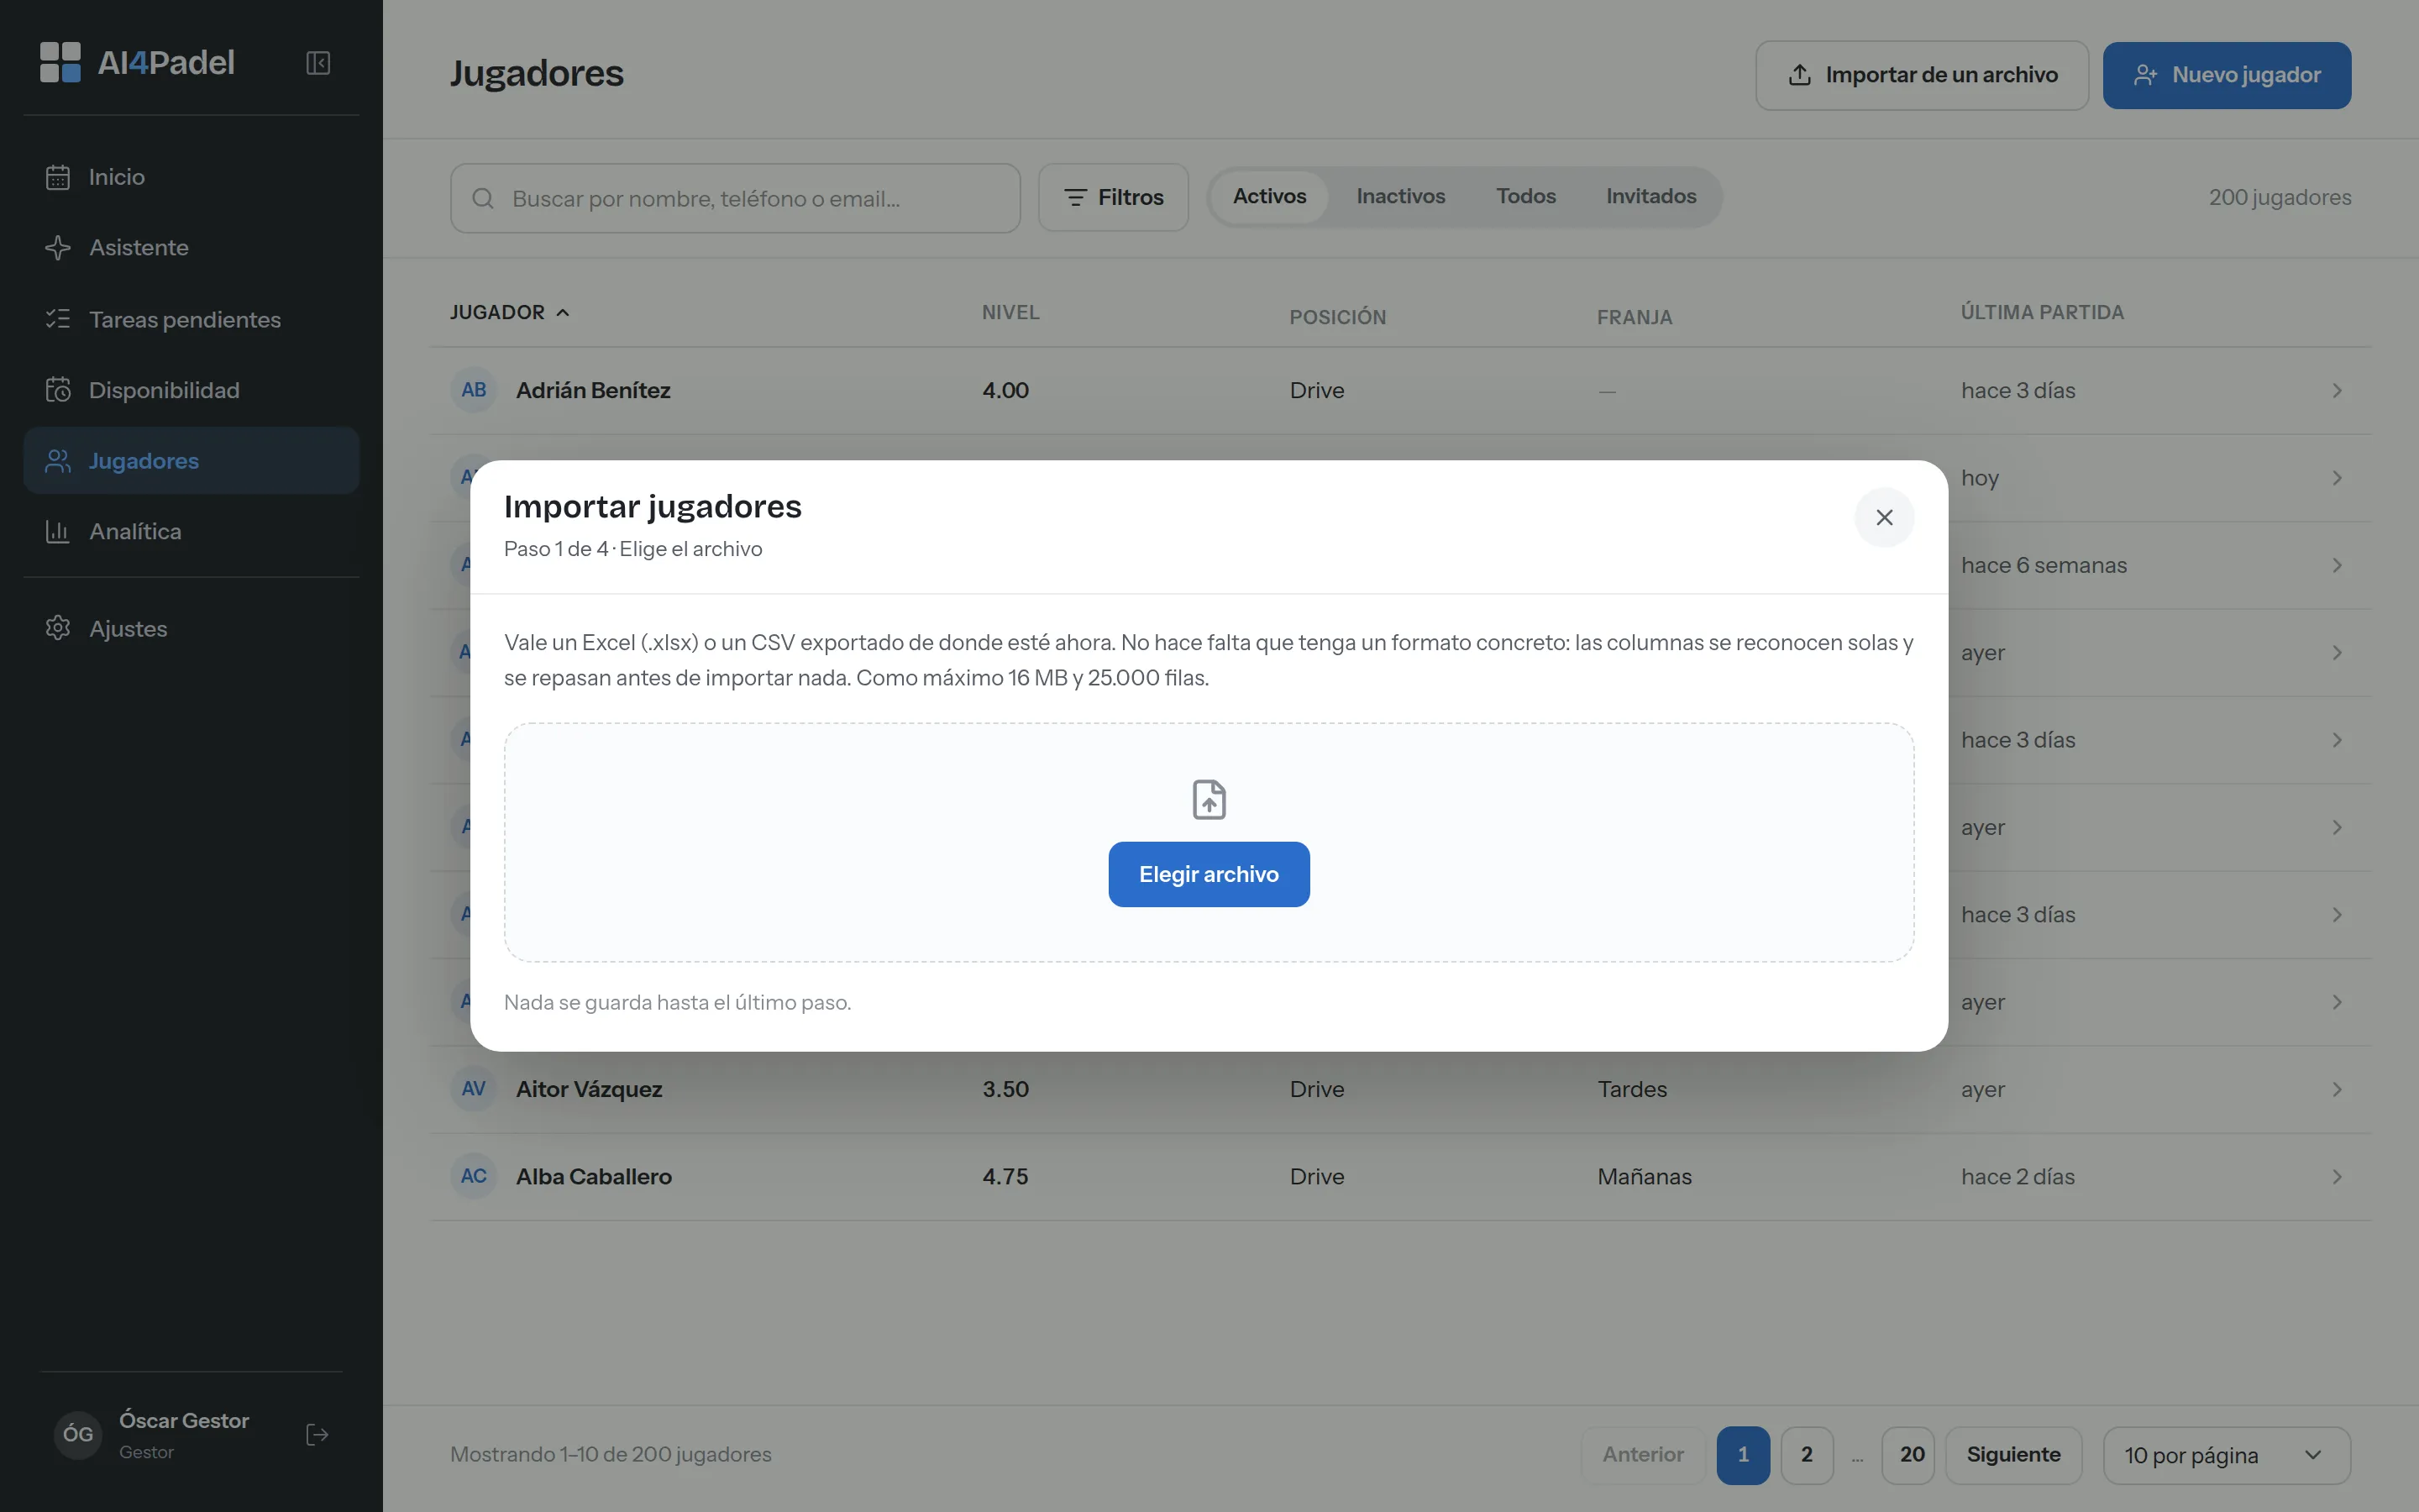The height and width of the screenshot is (1512, 2419).
Task: Click the AV avatar for Aitor Vázquez
Action: 474,1089
